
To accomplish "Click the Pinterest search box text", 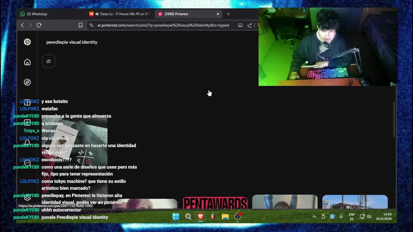I will pyautogui.click(x=72, y=42).
